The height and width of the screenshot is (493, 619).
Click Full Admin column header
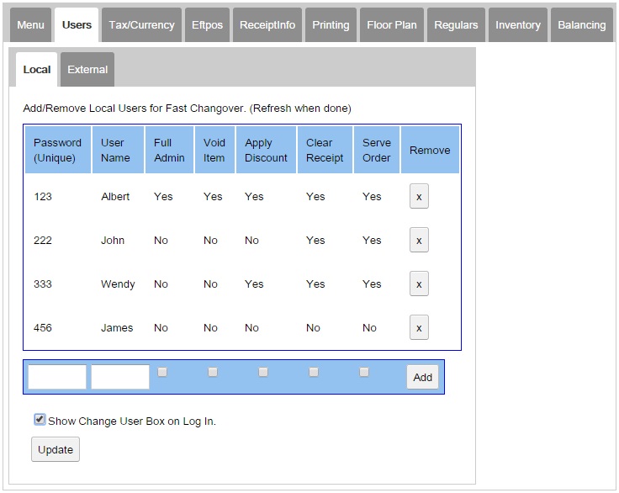point(169,150)
